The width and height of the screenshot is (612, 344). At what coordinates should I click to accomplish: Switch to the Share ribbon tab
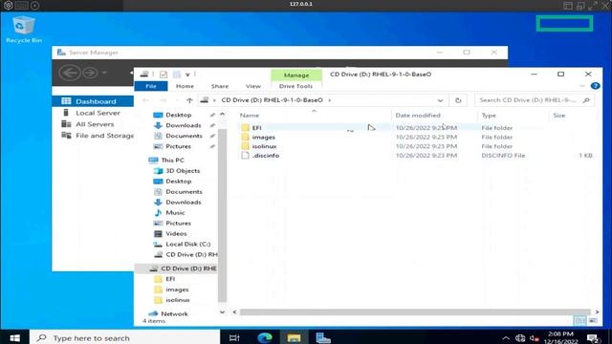[x=220, y=86]
